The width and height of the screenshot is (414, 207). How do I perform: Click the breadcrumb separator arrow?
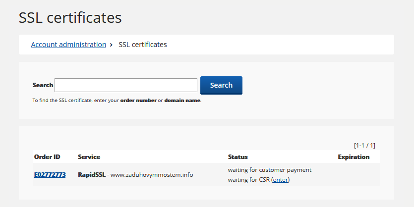pyautogui.click(x=112, y=45)
